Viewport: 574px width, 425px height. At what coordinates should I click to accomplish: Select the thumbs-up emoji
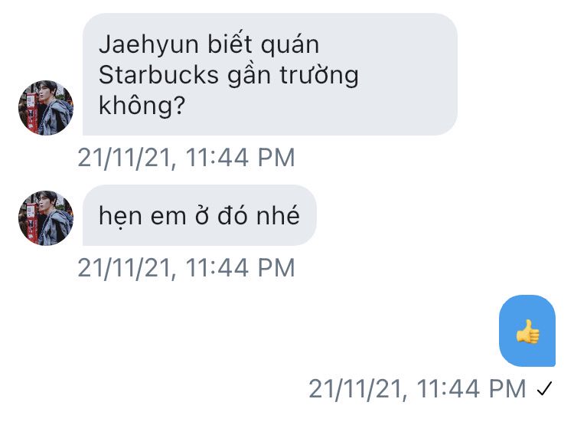coord(527,332)
